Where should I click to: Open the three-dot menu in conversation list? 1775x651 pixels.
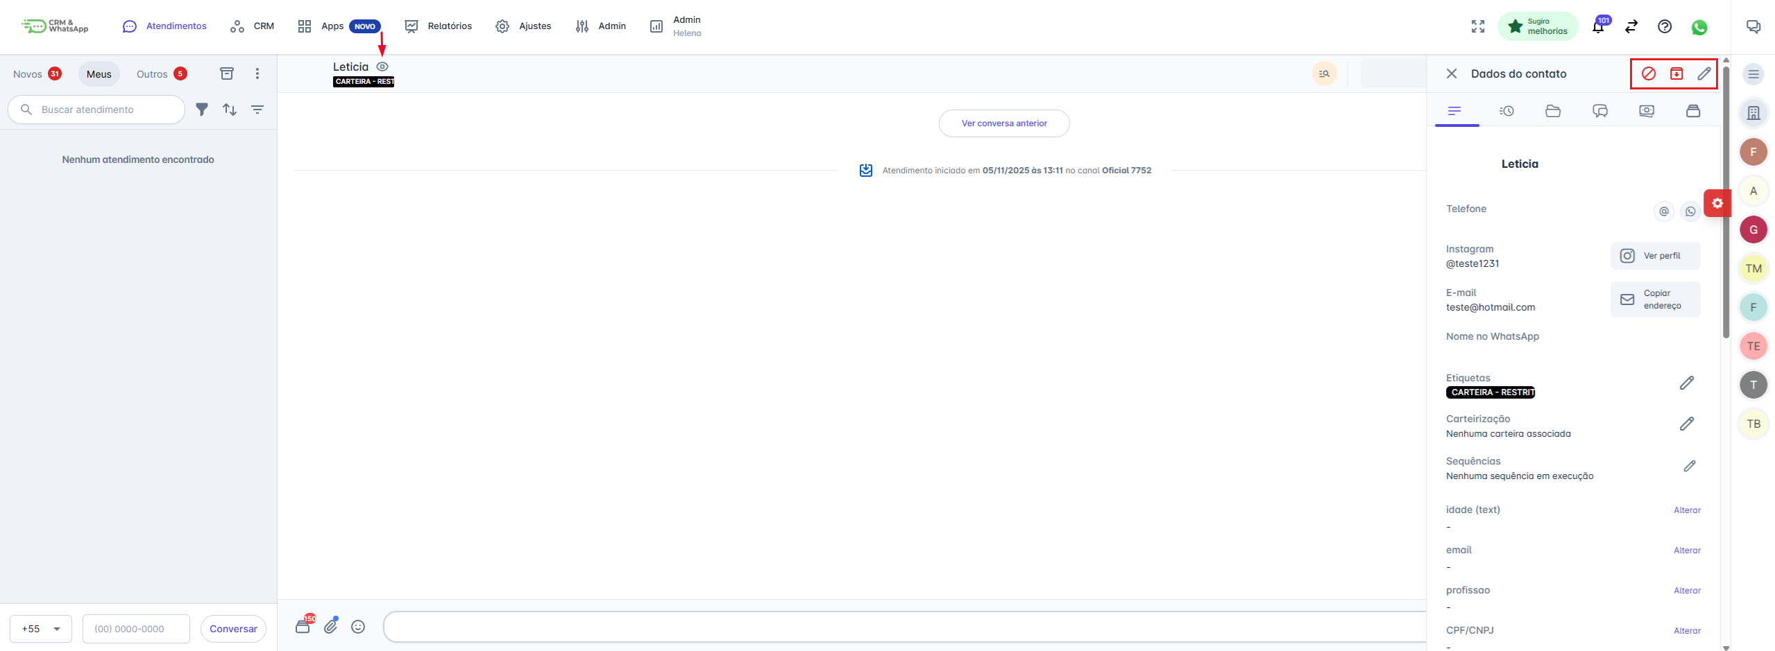[x=257, y=73]
